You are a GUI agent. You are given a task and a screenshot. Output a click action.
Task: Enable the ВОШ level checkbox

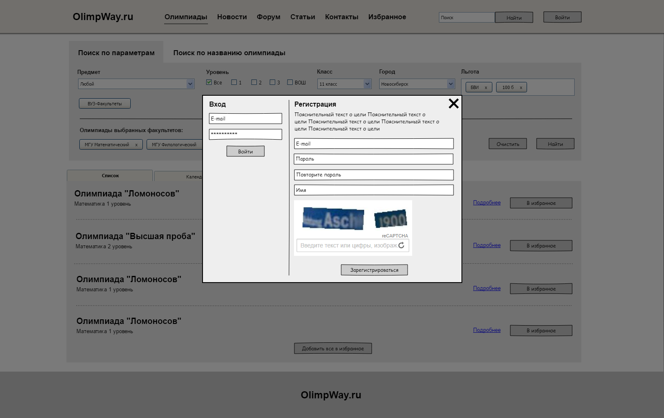pyautogui.click(x=290, y=82)
